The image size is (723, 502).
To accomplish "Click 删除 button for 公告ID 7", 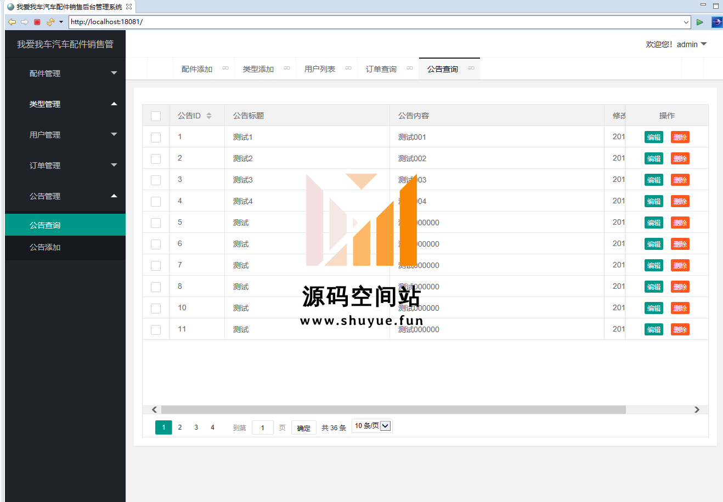I will tap(680, 266).
